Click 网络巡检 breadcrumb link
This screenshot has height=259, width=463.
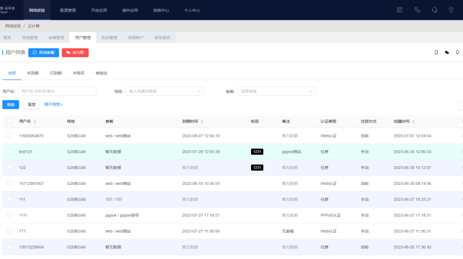13,26
